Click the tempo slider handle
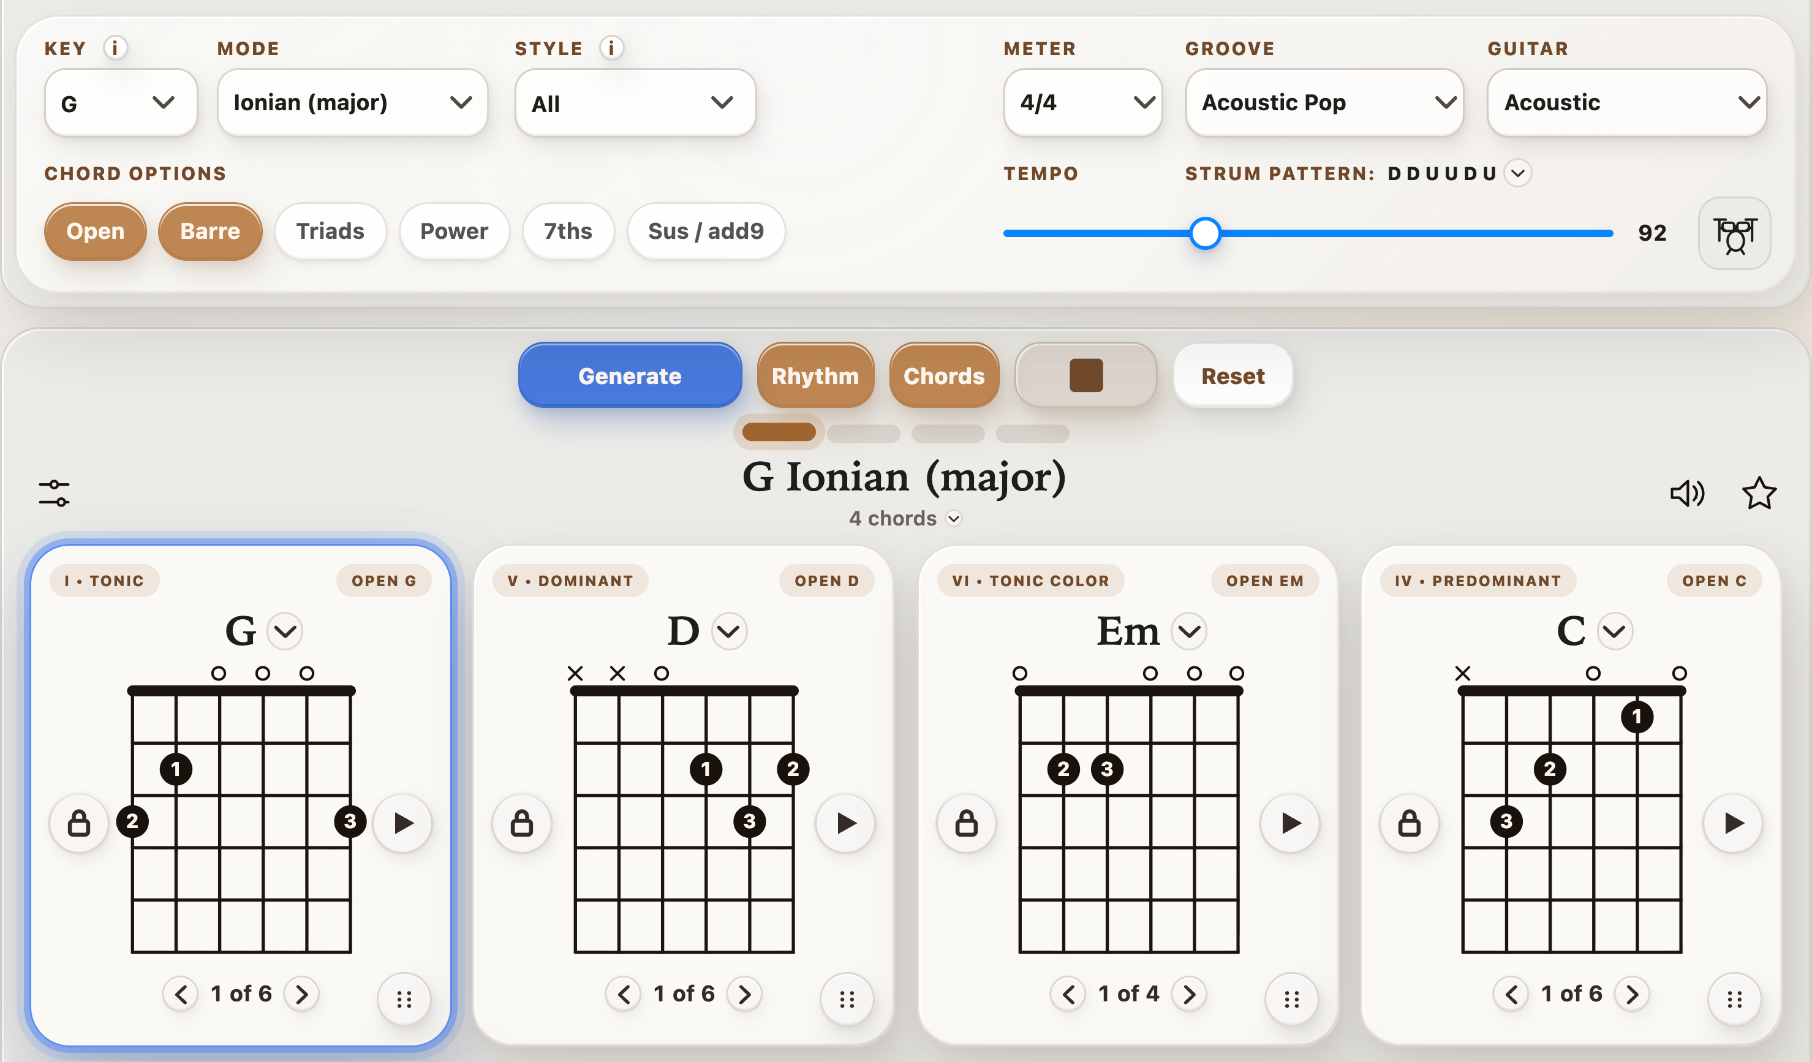 (1205, 233)
